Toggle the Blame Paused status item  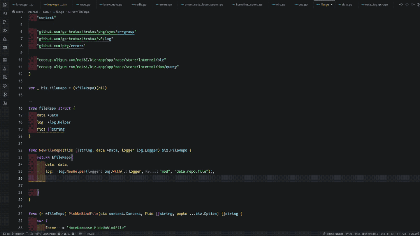pyautogui.click(x=333, y=234)
